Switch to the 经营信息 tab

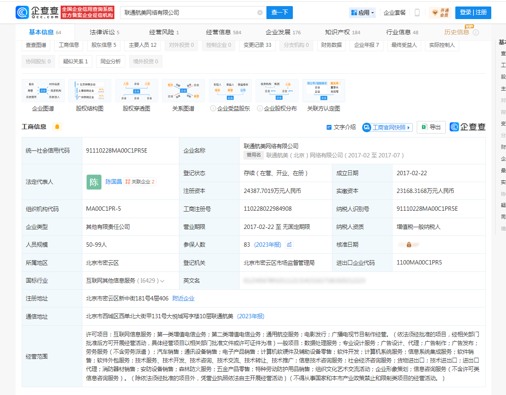pyautogui.click(x=223, y=32)
